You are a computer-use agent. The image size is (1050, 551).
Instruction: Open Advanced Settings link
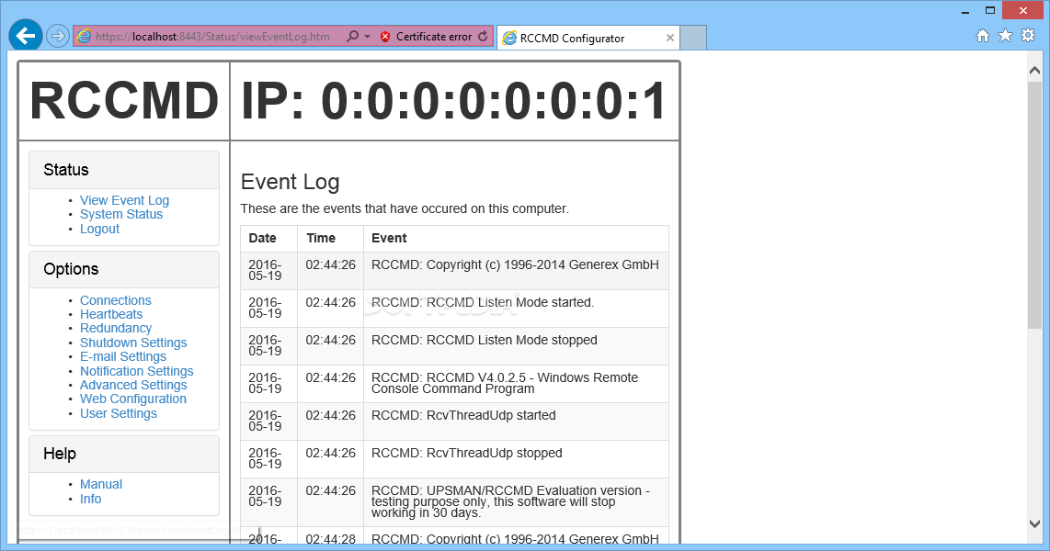(x=133, y=385)
